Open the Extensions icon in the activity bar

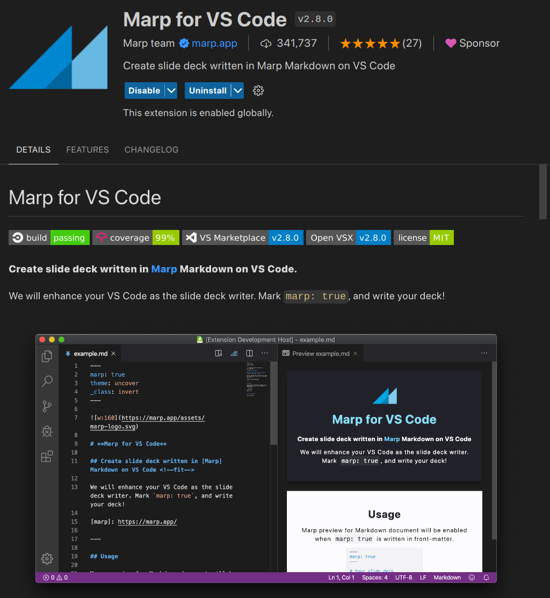pos(47,456)
